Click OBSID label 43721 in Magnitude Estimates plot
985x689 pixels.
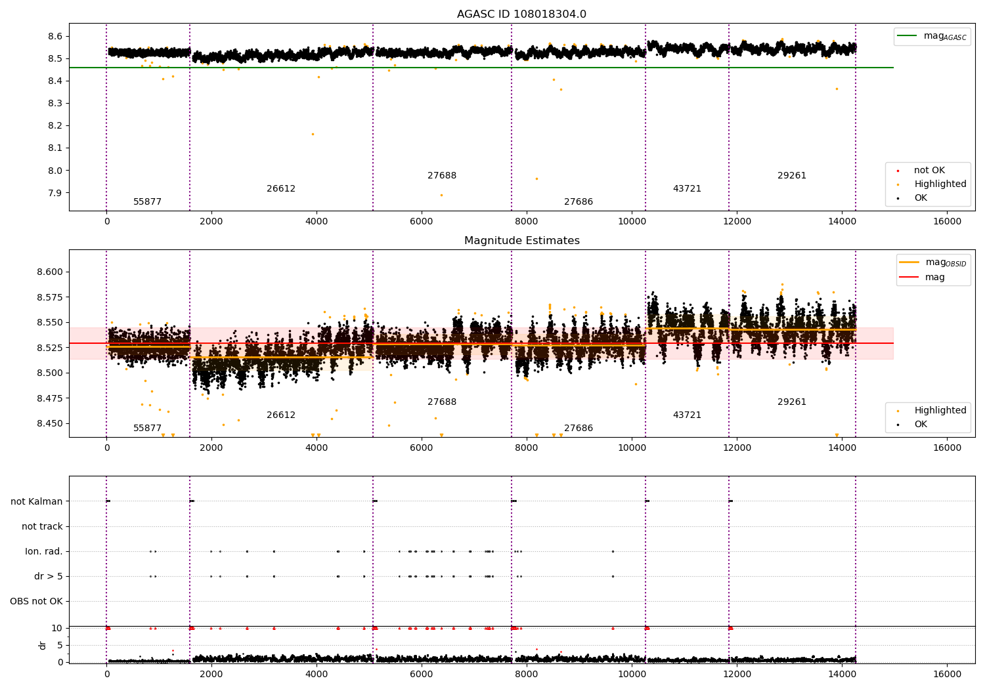(x=687, y=415)
